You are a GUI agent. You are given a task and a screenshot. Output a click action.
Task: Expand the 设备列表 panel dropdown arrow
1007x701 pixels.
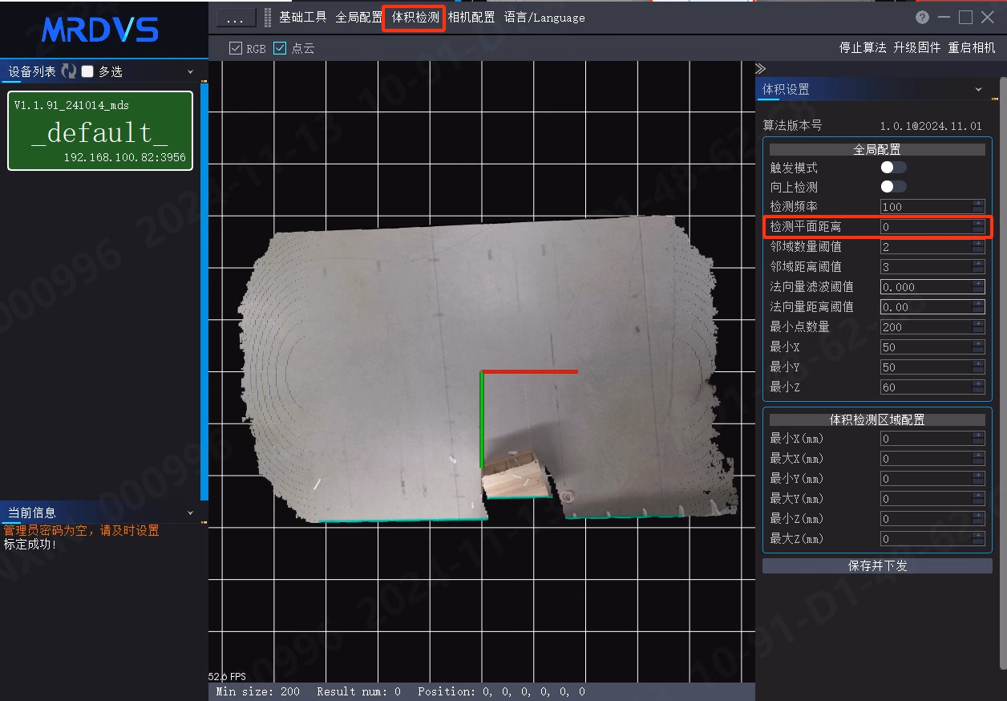coord(190,72)
